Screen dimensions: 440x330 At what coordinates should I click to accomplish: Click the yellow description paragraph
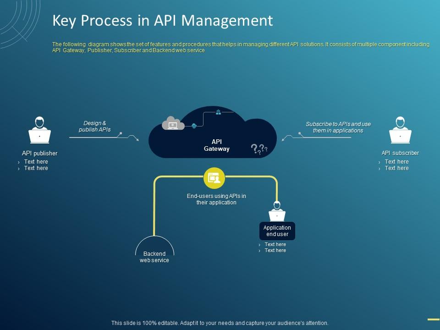coord(241,47)
